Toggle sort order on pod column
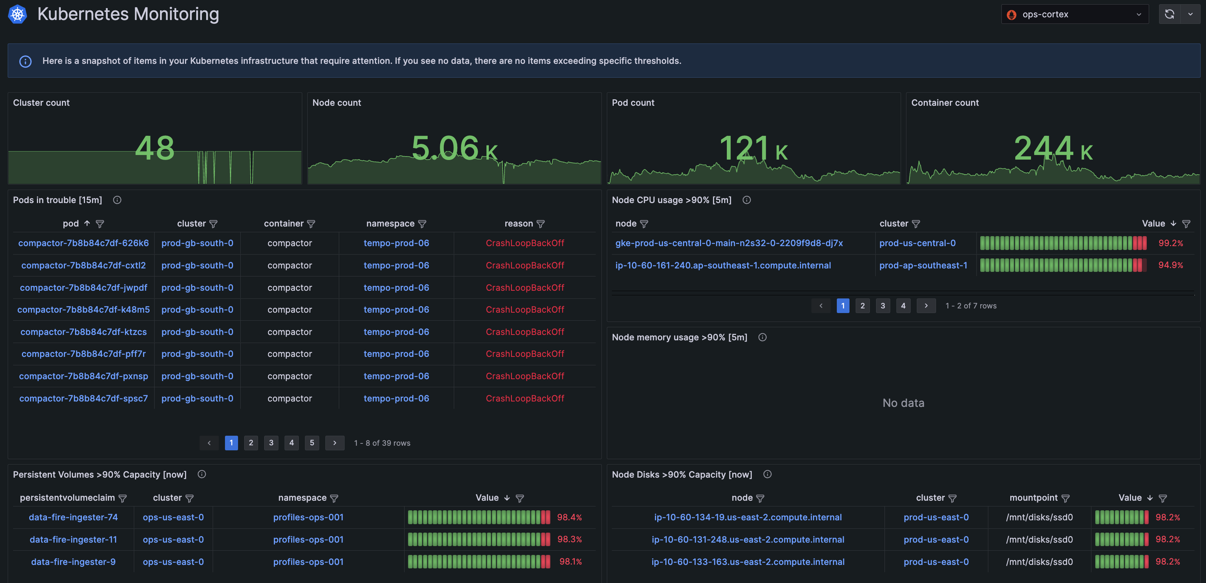 click(x=87, y=223)
